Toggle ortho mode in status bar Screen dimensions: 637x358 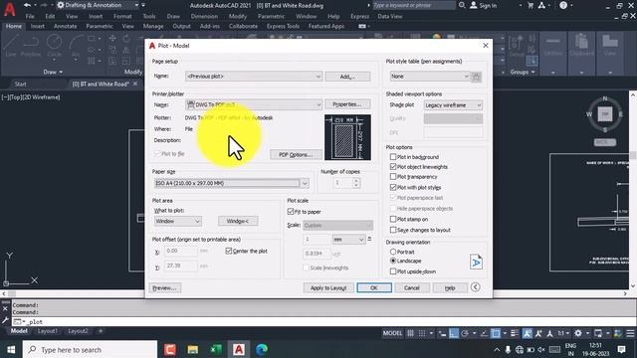454,333
